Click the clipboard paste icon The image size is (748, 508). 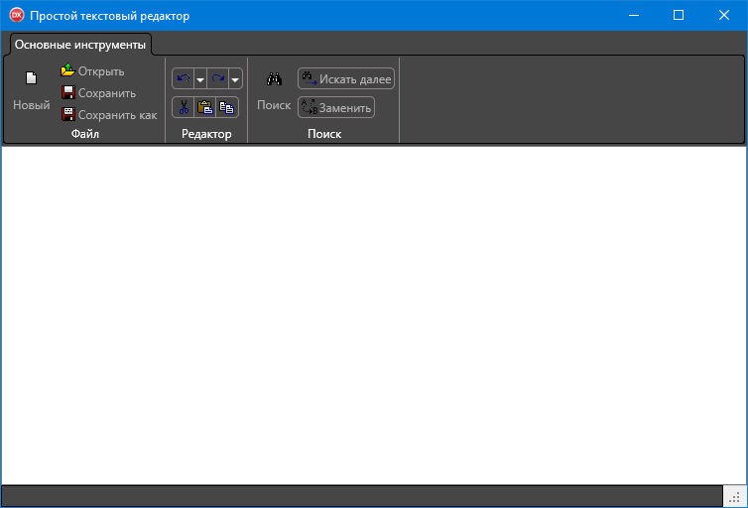pyautogui.click(x=205, y=107)
